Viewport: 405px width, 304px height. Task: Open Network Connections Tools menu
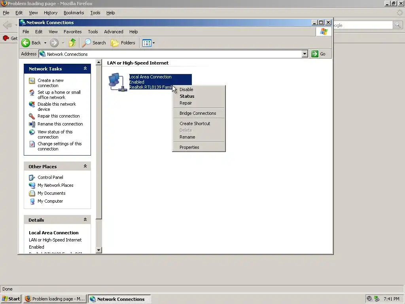pyautogui.click(x=93, y=32)
